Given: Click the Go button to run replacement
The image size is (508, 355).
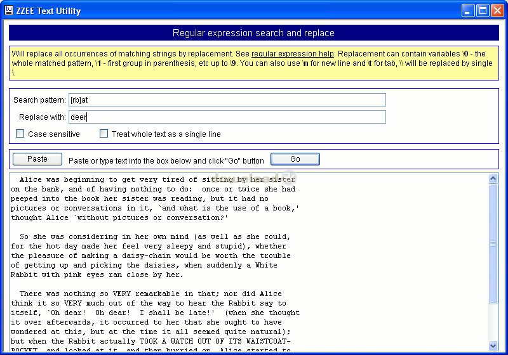Looking at the screenshot, I should click(x=295, y=159).
